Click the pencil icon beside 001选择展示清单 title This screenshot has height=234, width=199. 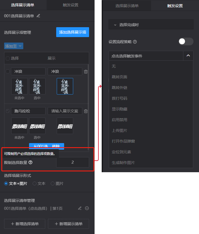point(38,16)
